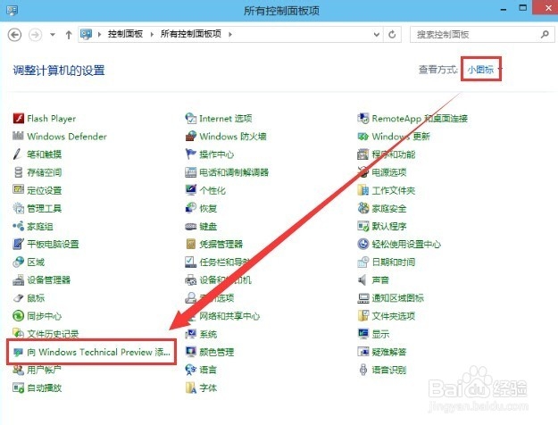
Task: Open the Windows 防火墙 icon
Action: pyautogui.click(x=191, y=136)
